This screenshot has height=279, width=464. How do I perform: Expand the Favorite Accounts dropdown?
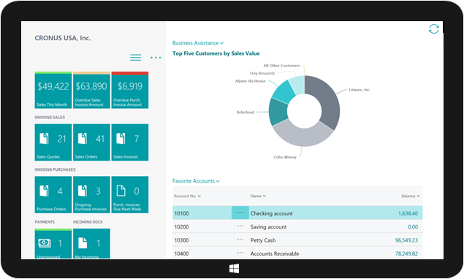point(196,181)
